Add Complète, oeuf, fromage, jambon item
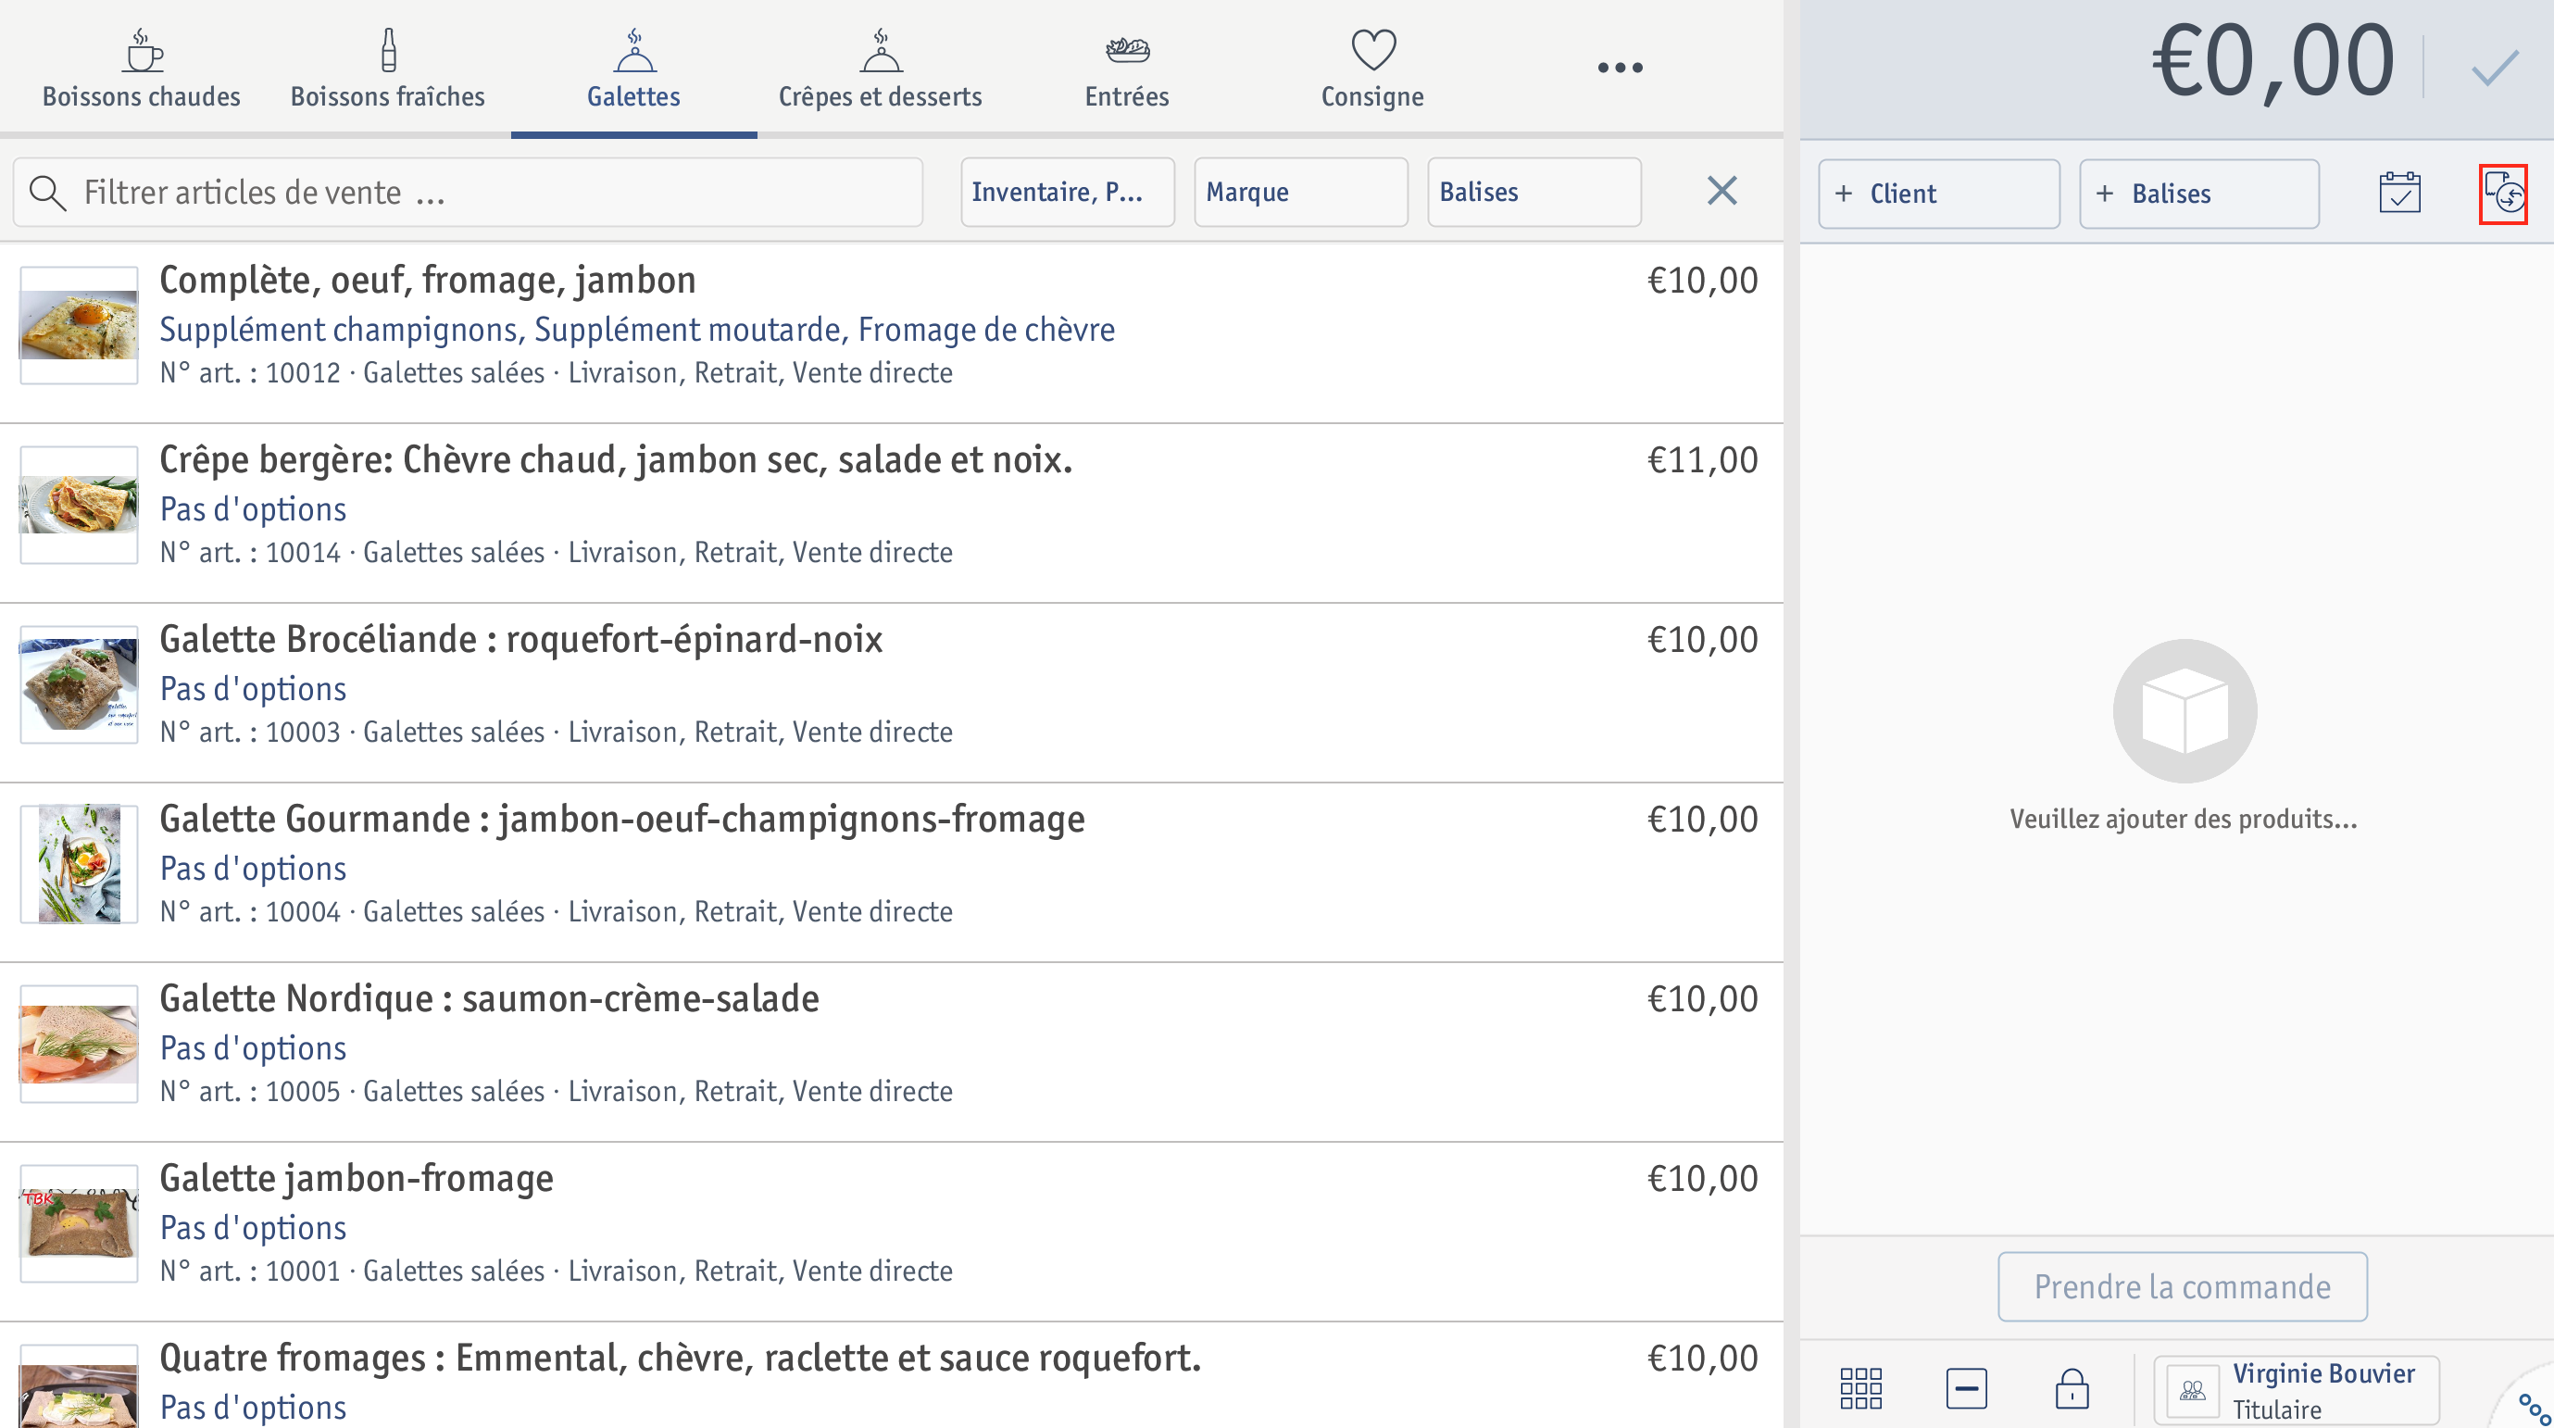 (x=890, y=333)
